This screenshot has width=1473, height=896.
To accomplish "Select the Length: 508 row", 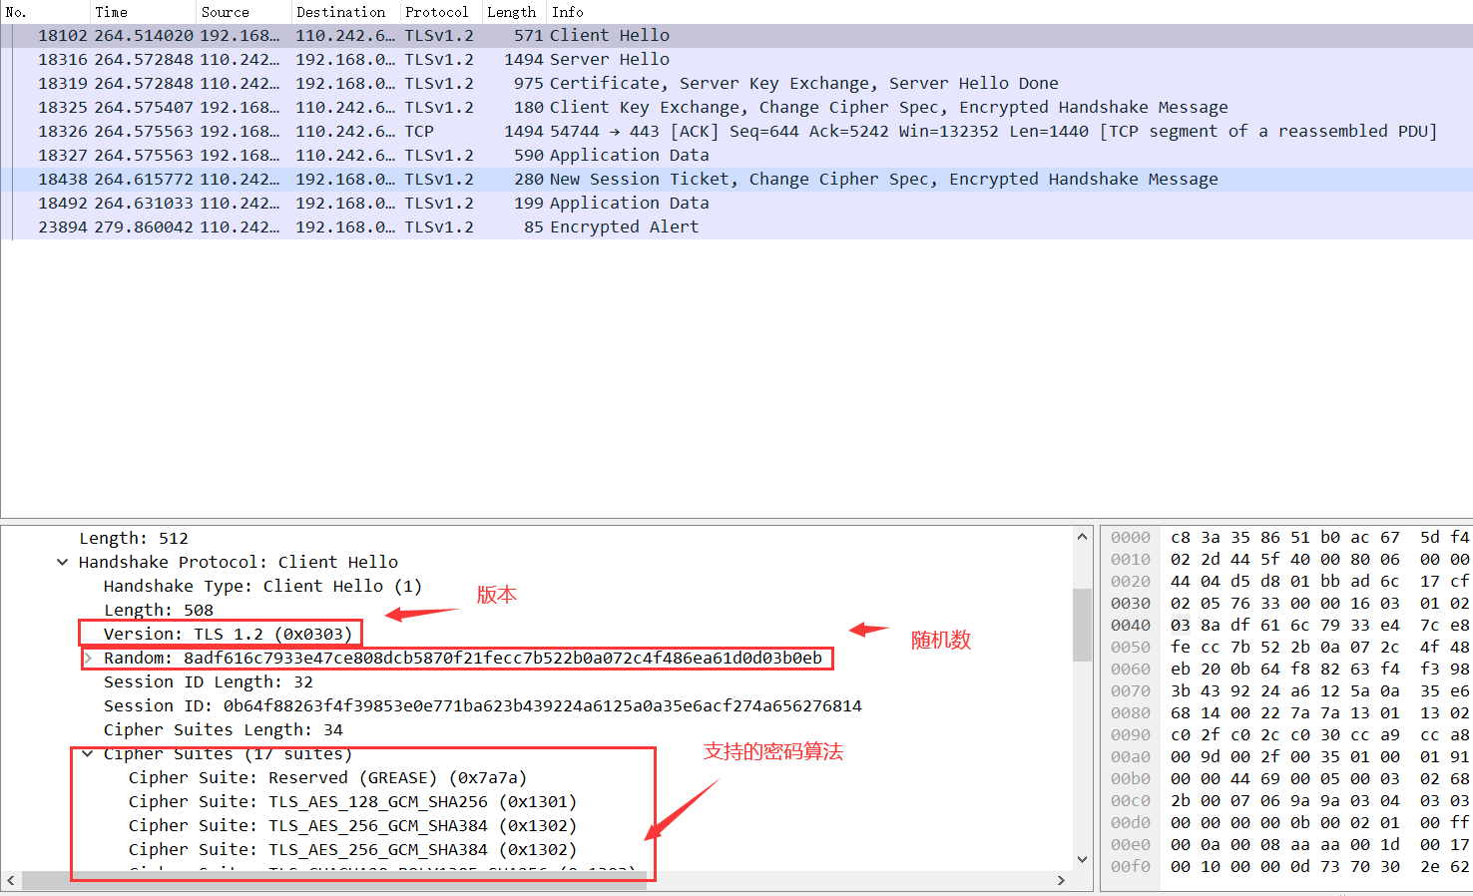I will tap(159, 611).
